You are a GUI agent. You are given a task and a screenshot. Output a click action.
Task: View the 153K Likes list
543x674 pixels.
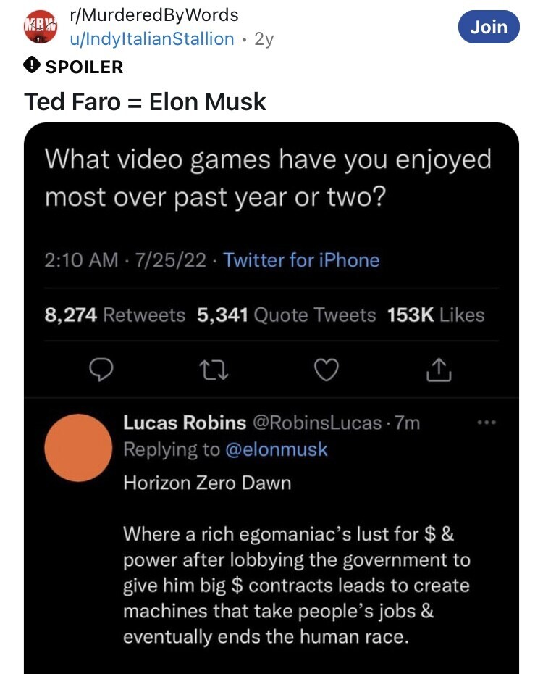[x=436, y=315]
